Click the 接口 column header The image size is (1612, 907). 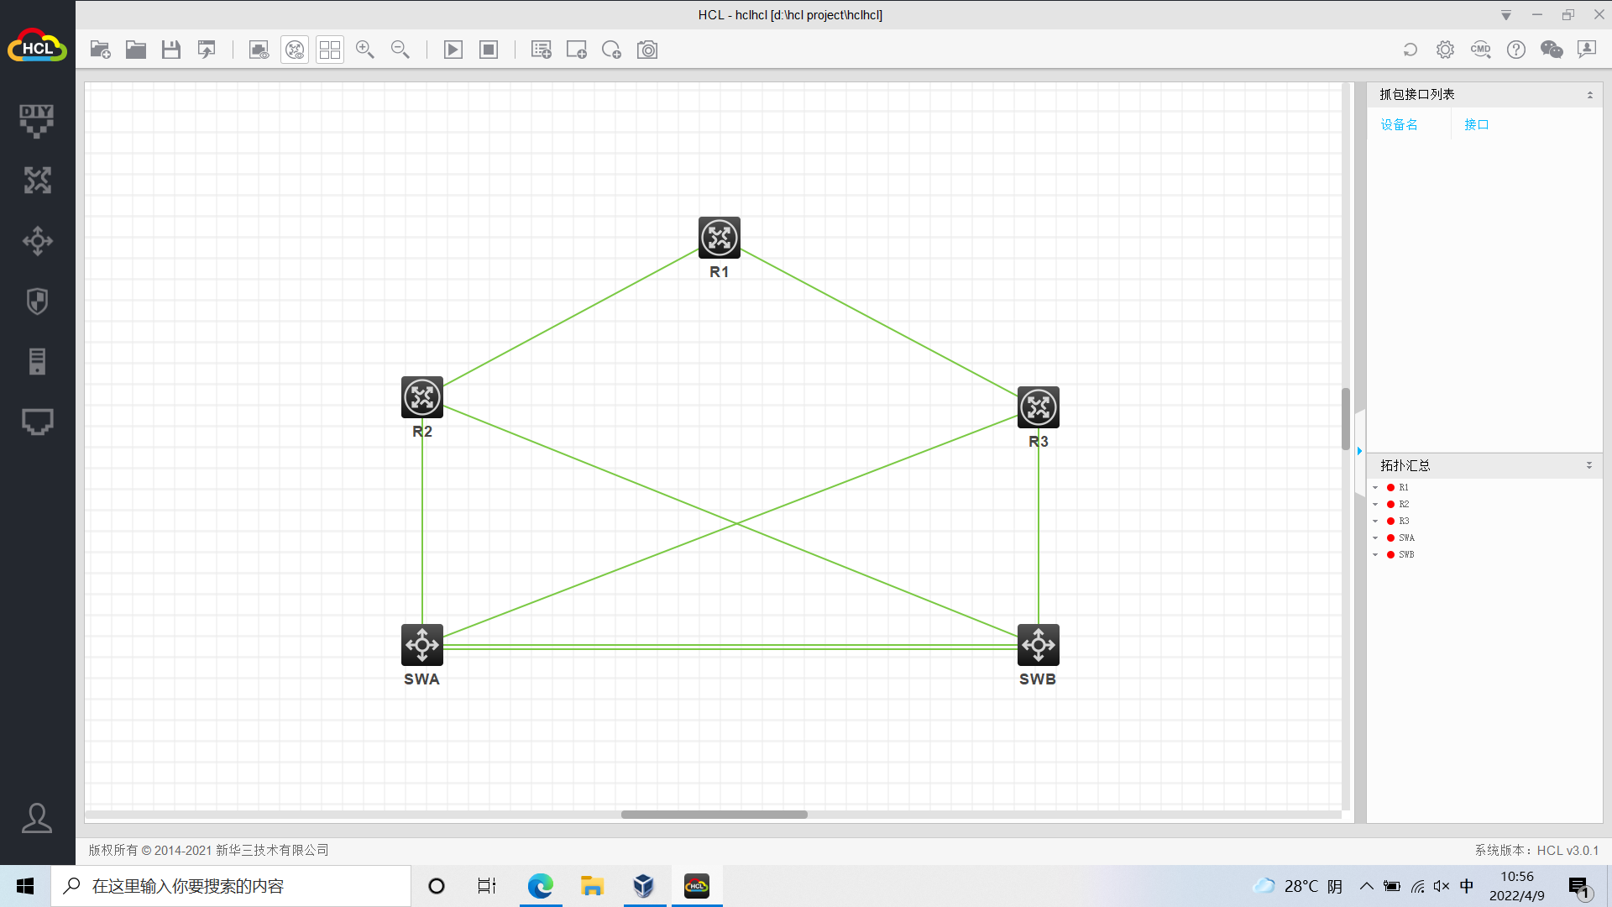click(1476, 124)
